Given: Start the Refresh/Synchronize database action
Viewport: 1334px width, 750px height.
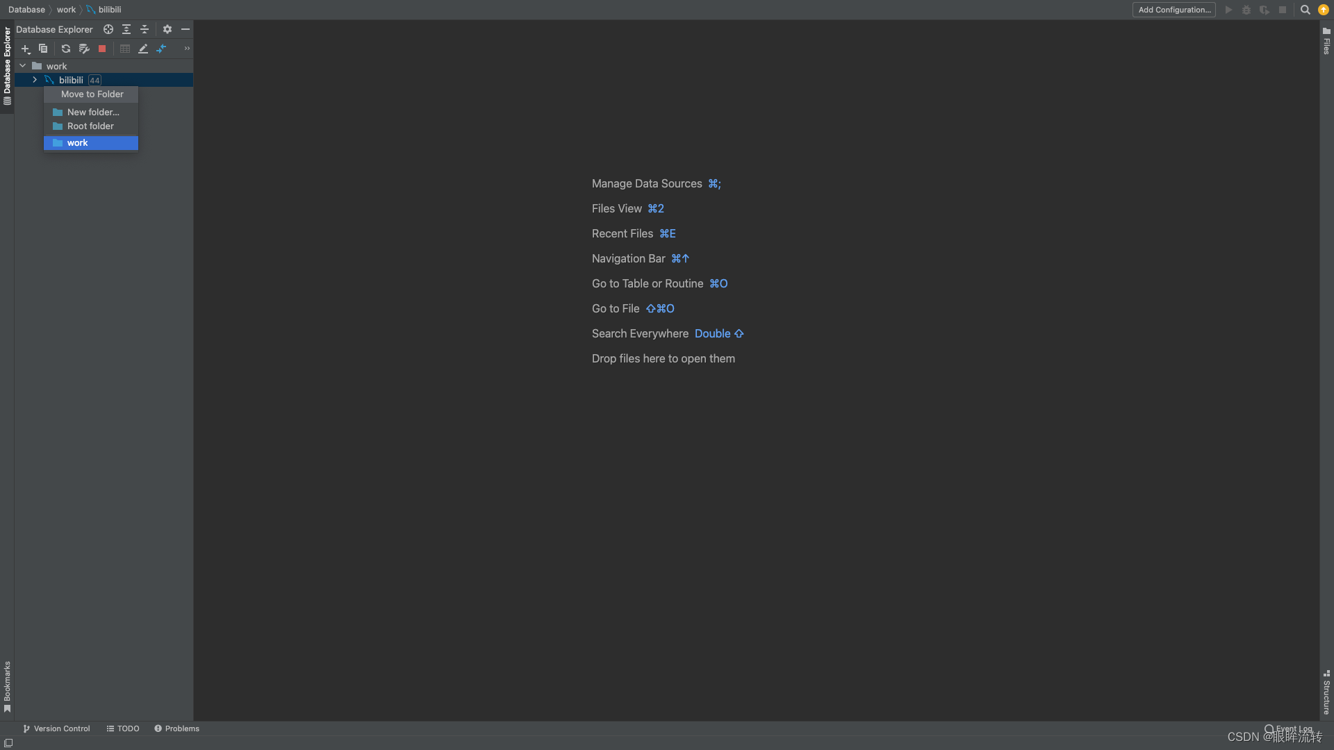Looking at the screenshot, I should pos(65,49).
